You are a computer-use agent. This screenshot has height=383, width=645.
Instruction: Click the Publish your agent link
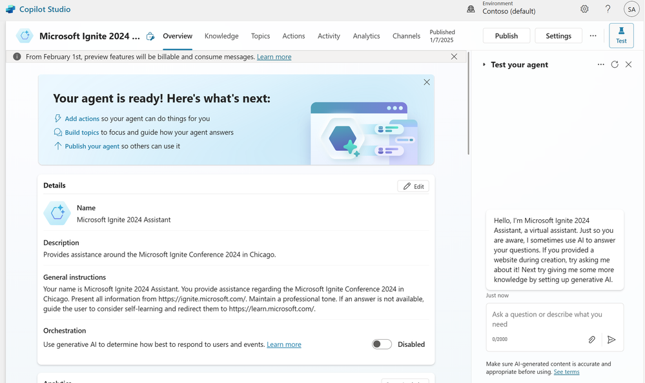(92, 146)
